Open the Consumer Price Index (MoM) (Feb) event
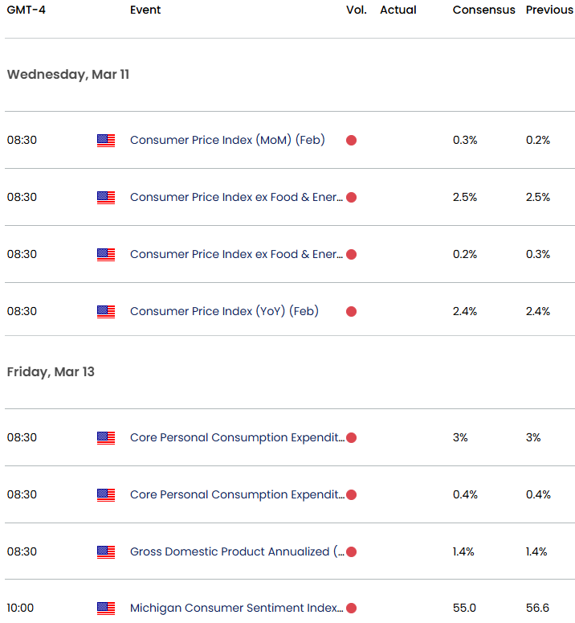The image size is (575, 623). tap(227, 140)
